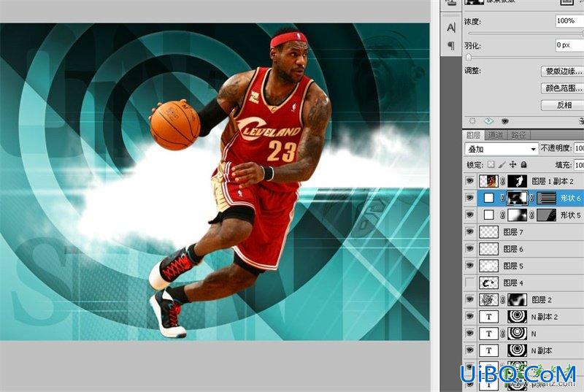Select the N 副本 layer name
The width and height of the screenshot is (584, 392).
click(542, 350)
